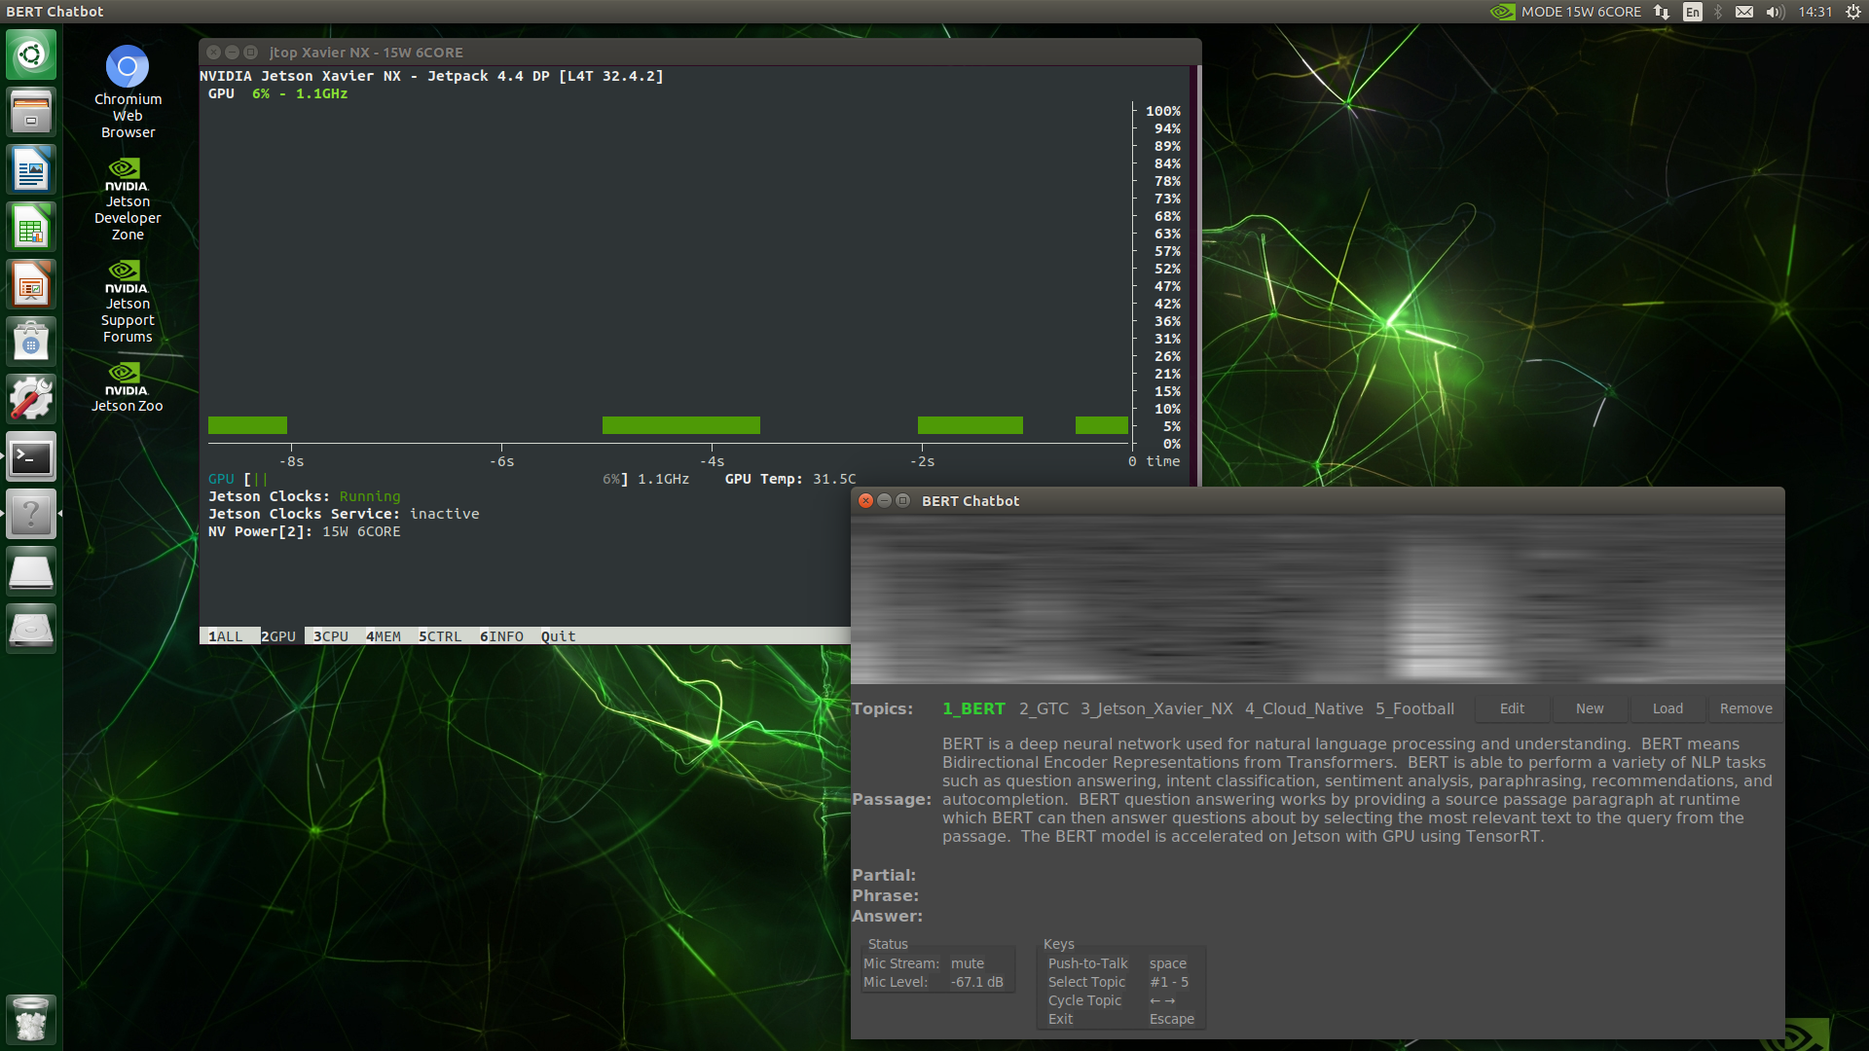Click Quit in jtop bottom bar
The image size is (1869, 1051).
[x=559, y=636]
